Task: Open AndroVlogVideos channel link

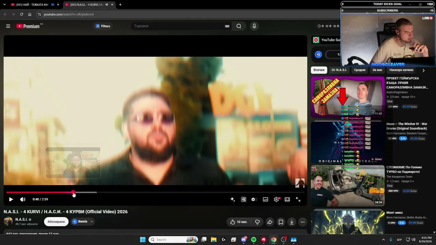Action: (397, 92)
